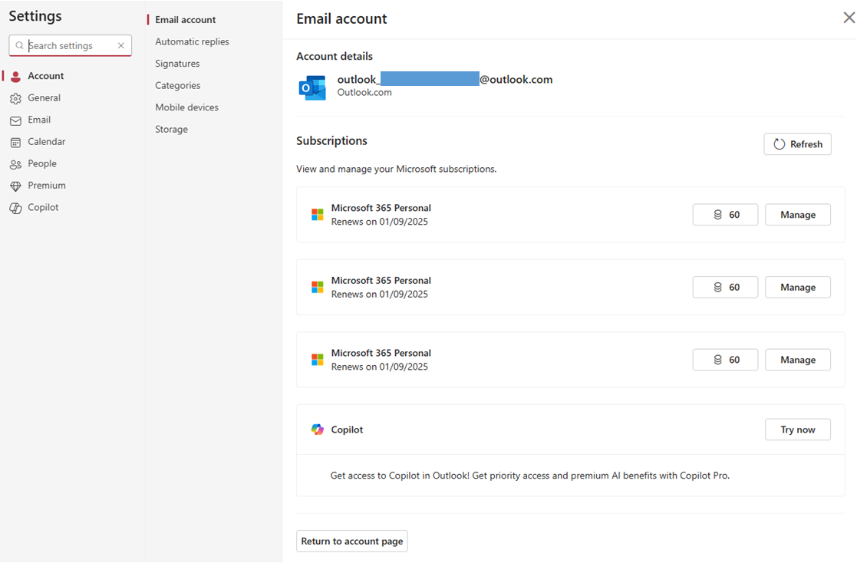
Task: Clear the search field using the X icon
Action: click(x=121, y=45)
